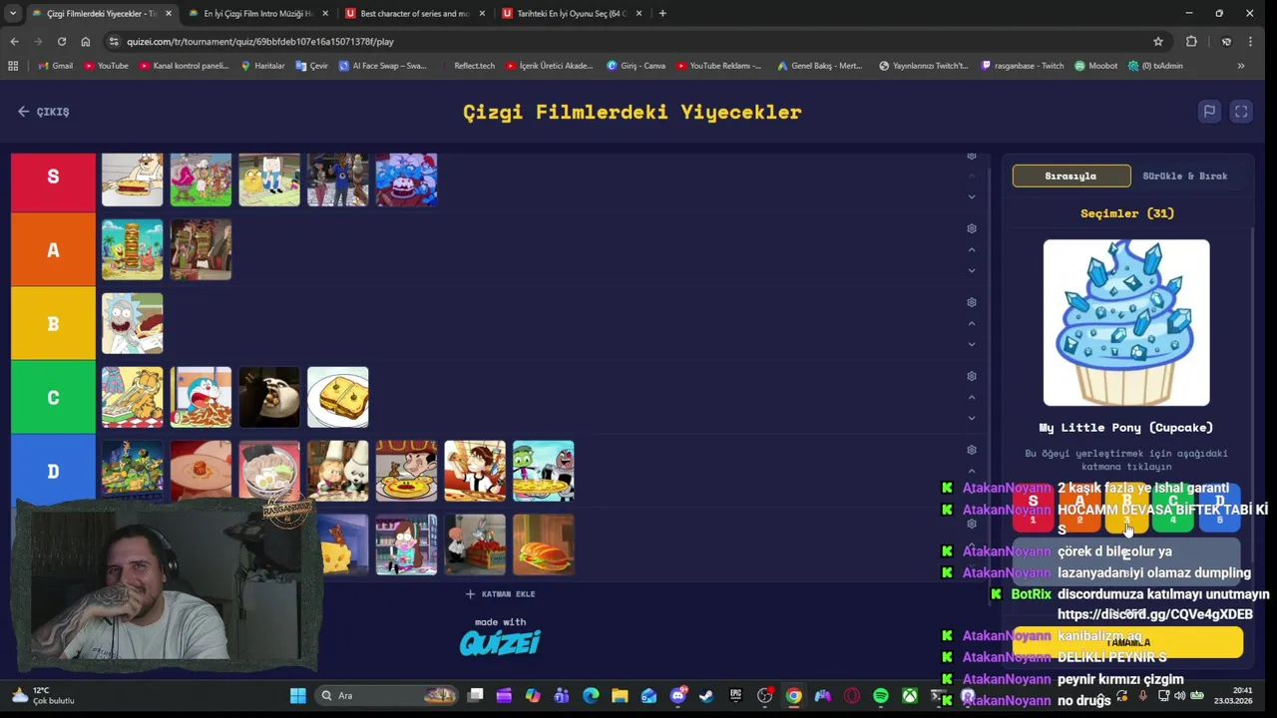Open Xbox app from taskbar
The width and height of the screenshot is (1277, 718).
click(910, 695)
